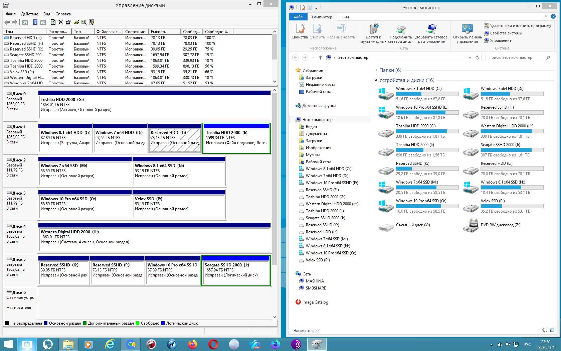This screenshot has width=561, height=351.
Task: Click the Forward arrow in Disk Management toolbar
Action: [x=14, y=22]
